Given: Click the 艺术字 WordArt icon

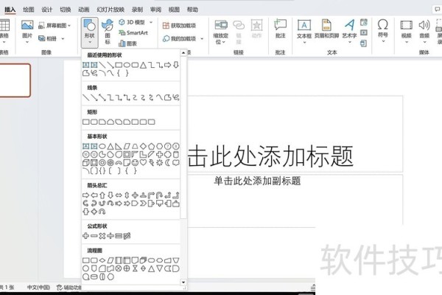Looking at the screenshot, I should pos(349,25).
